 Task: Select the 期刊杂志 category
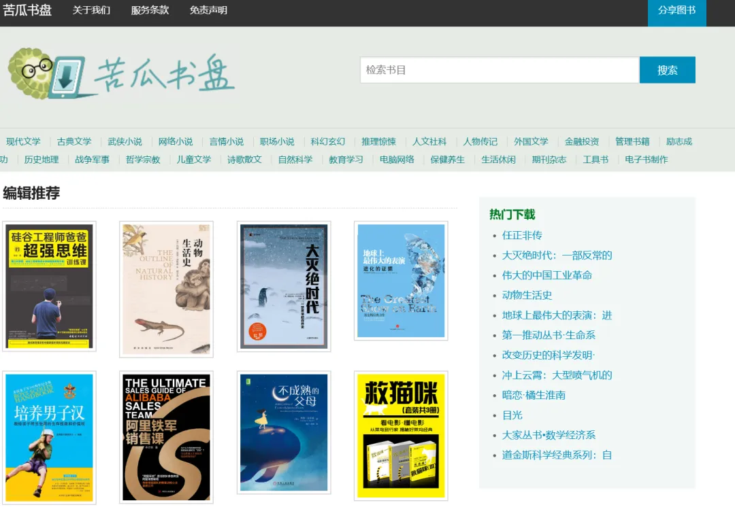549,160
